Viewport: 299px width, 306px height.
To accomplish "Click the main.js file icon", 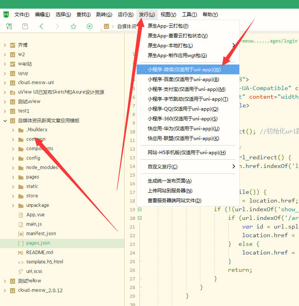I will click(x=21, y=225).
